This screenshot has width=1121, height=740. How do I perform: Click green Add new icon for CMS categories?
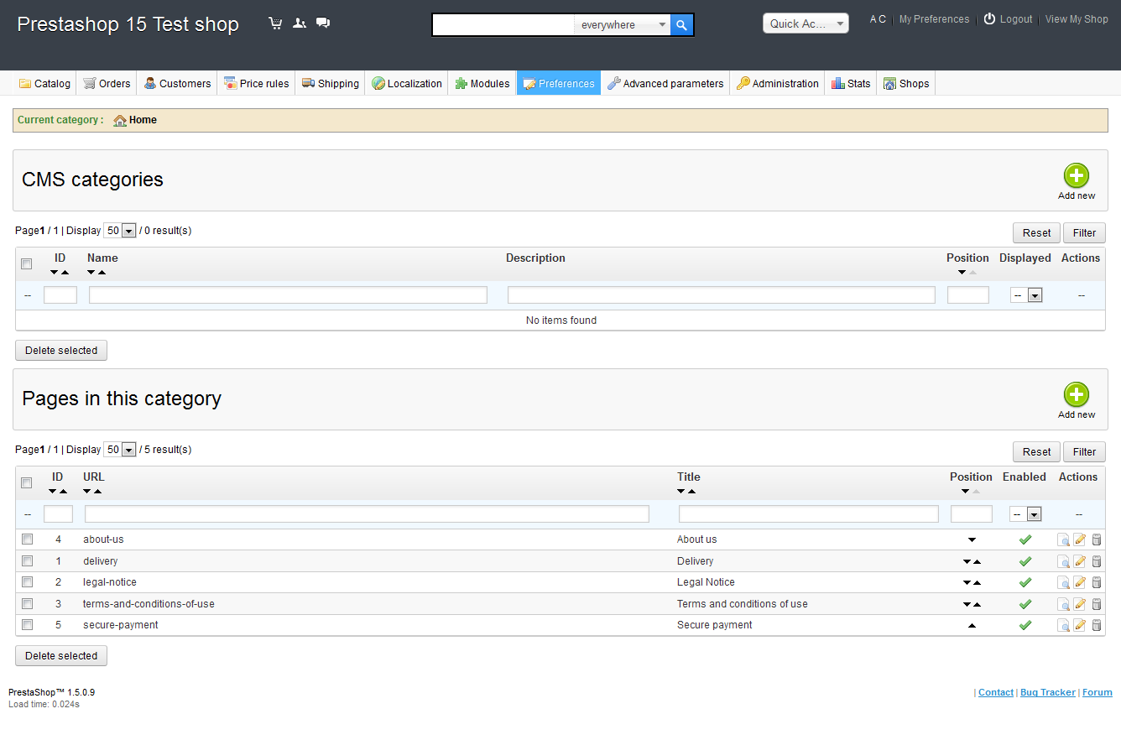pos(1076,176)
